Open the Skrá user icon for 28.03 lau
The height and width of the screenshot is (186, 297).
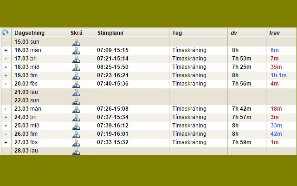(x=76, y=151)
